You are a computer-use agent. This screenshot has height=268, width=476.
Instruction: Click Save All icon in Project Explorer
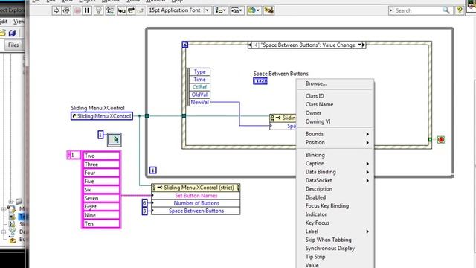pos(12,33)
